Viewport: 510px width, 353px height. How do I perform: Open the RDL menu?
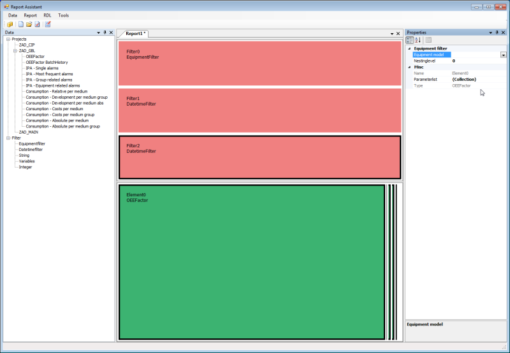click(x=47, y=15)
